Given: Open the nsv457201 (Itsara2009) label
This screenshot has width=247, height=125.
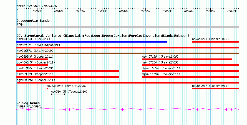Looking at the screenshot, I should point(210,39).
